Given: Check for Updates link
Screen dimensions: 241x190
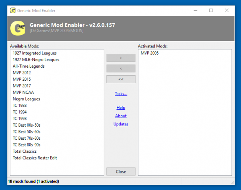Looking at the screenshot, I should [121, 124].
